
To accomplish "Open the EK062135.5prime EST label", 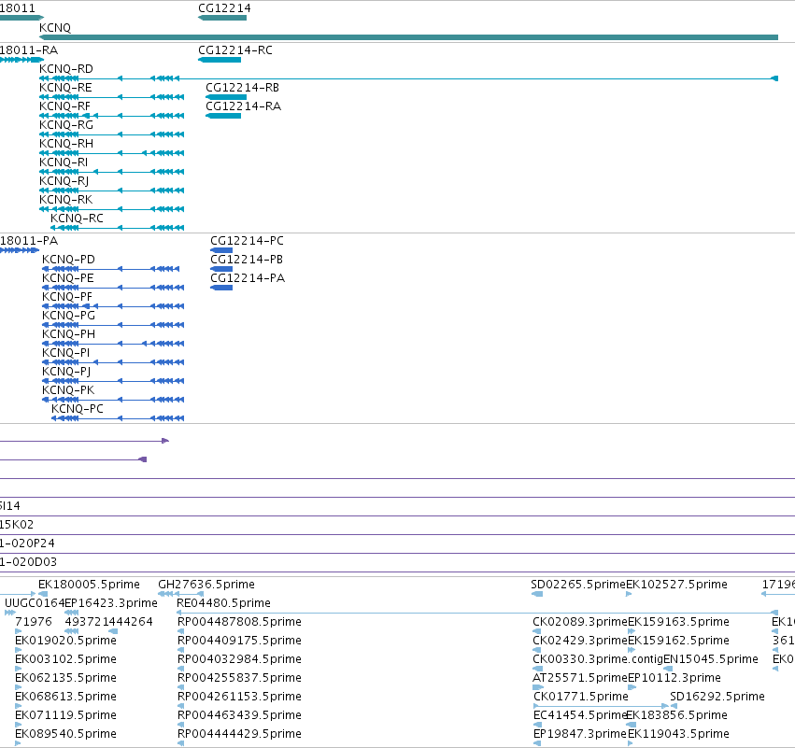I will point(66,678).
